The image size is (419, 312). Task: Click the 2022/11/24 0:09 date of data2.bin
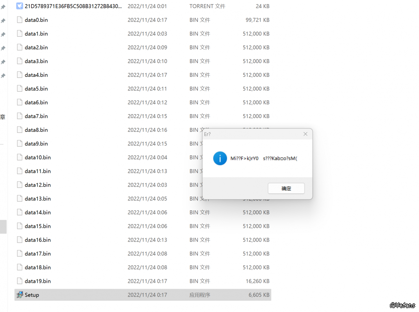tap(147, 47)
